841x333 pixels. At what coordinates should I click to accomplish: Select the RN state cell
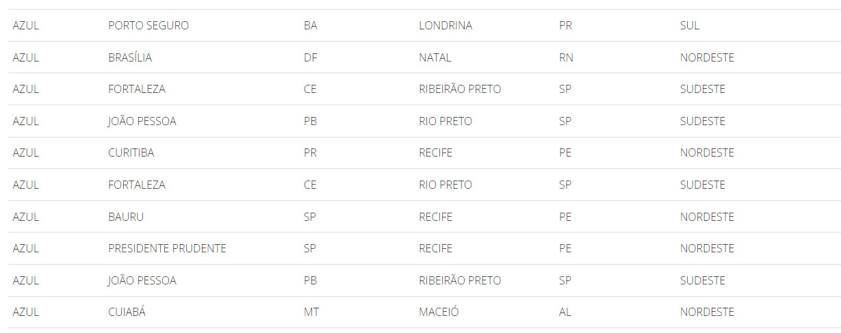[566, 57]
